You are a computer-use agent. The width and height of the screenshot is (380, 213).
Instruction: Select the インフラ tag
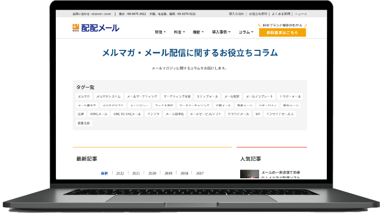pyautogui.click(x=153, y=114)
